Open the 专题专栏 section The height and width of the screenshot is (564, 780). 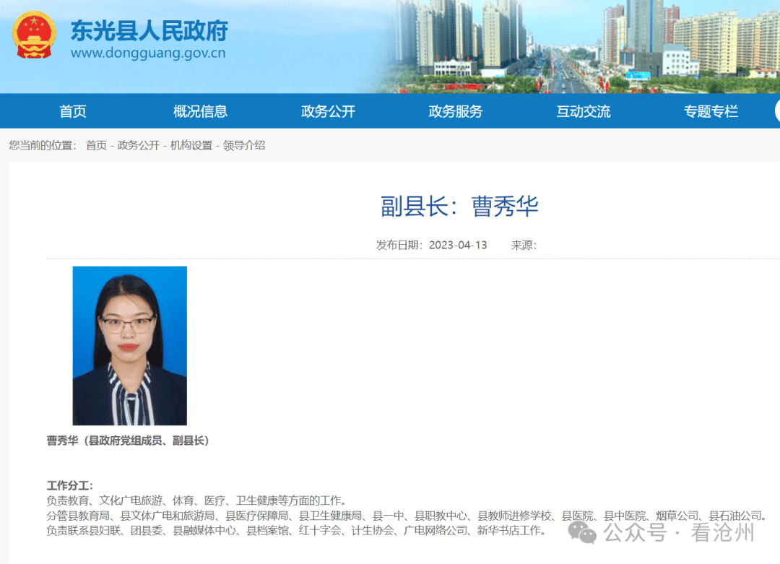[711, 110]
